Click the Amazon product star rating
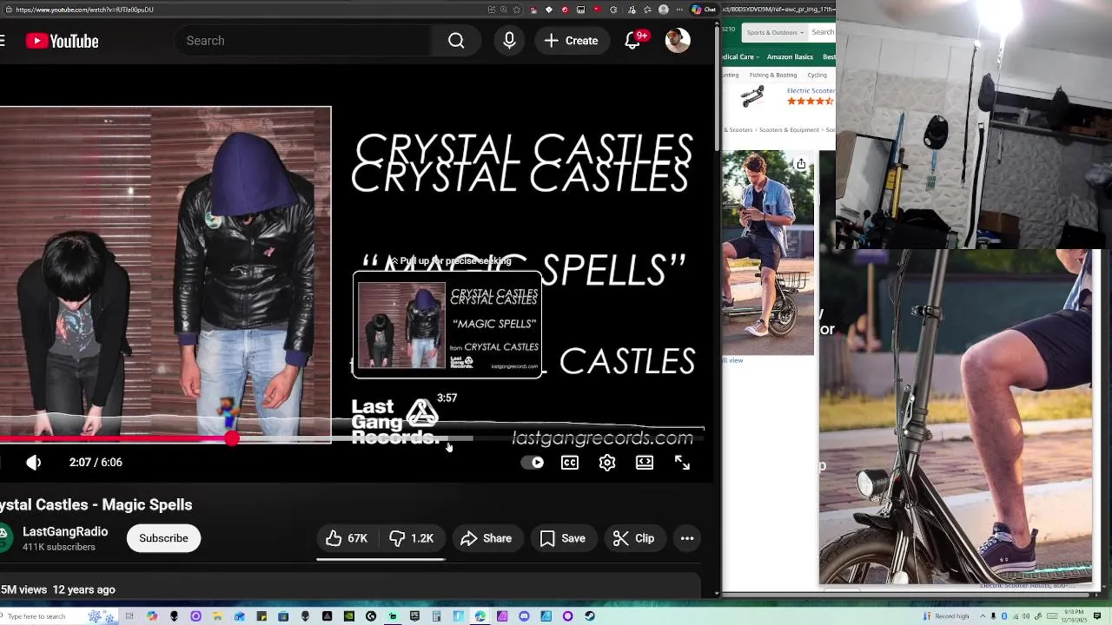This screenshot has width=1112, height=625. click(x=810, y=102)
